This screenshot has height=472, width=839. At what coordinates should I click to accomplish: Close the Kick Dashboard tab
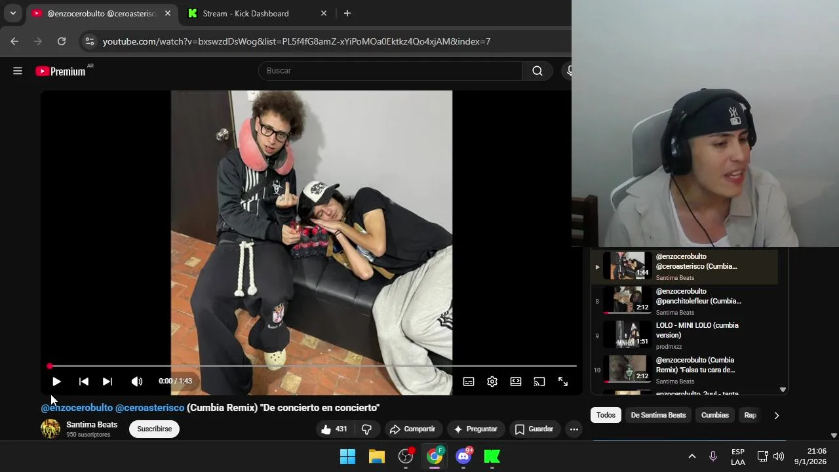tap(323, 13)
